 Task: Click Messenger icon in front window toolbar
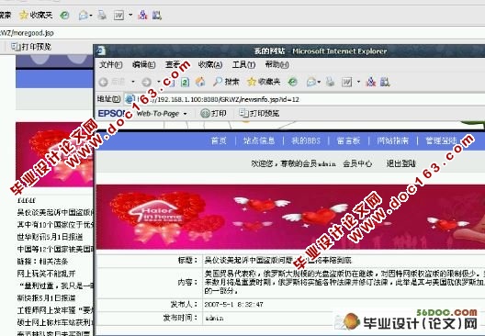coord(371,82)
